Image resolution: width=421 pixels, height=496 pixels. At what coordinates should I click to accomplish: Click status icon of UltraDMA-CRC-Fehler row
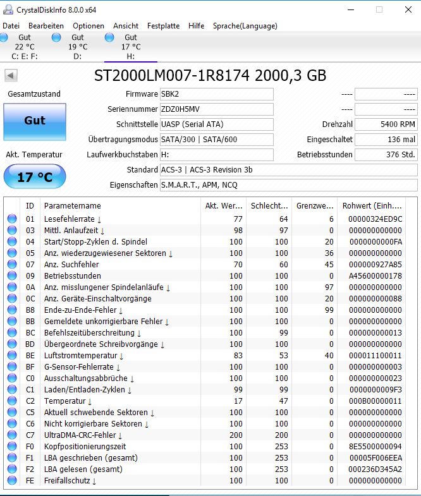(x=12, y=435)
